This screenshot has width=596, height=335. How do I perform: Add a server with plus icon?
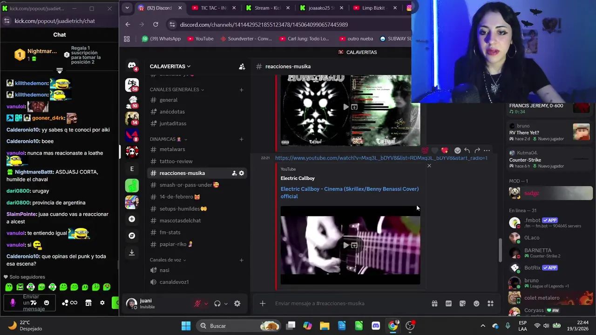[x=132, y=219]
